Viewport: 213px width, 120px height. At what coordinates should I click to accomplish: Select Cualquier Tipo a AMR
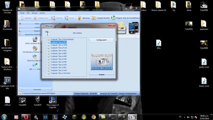[x=59, y=56]
